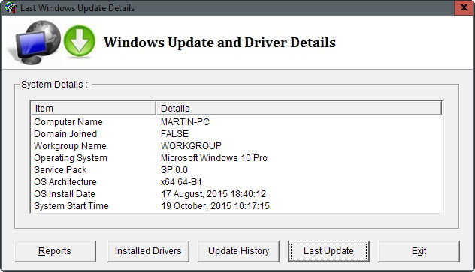Select the SP 0.0 value
This screenshot has height=272, width=475.
point(174,170)
